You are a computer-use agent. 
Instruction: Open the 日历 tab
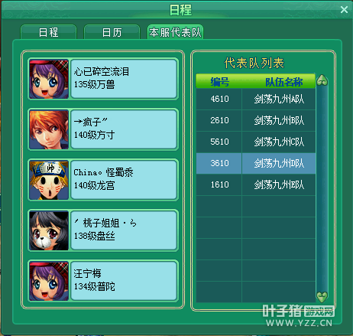pyautogui.click(x=112, y=32)
